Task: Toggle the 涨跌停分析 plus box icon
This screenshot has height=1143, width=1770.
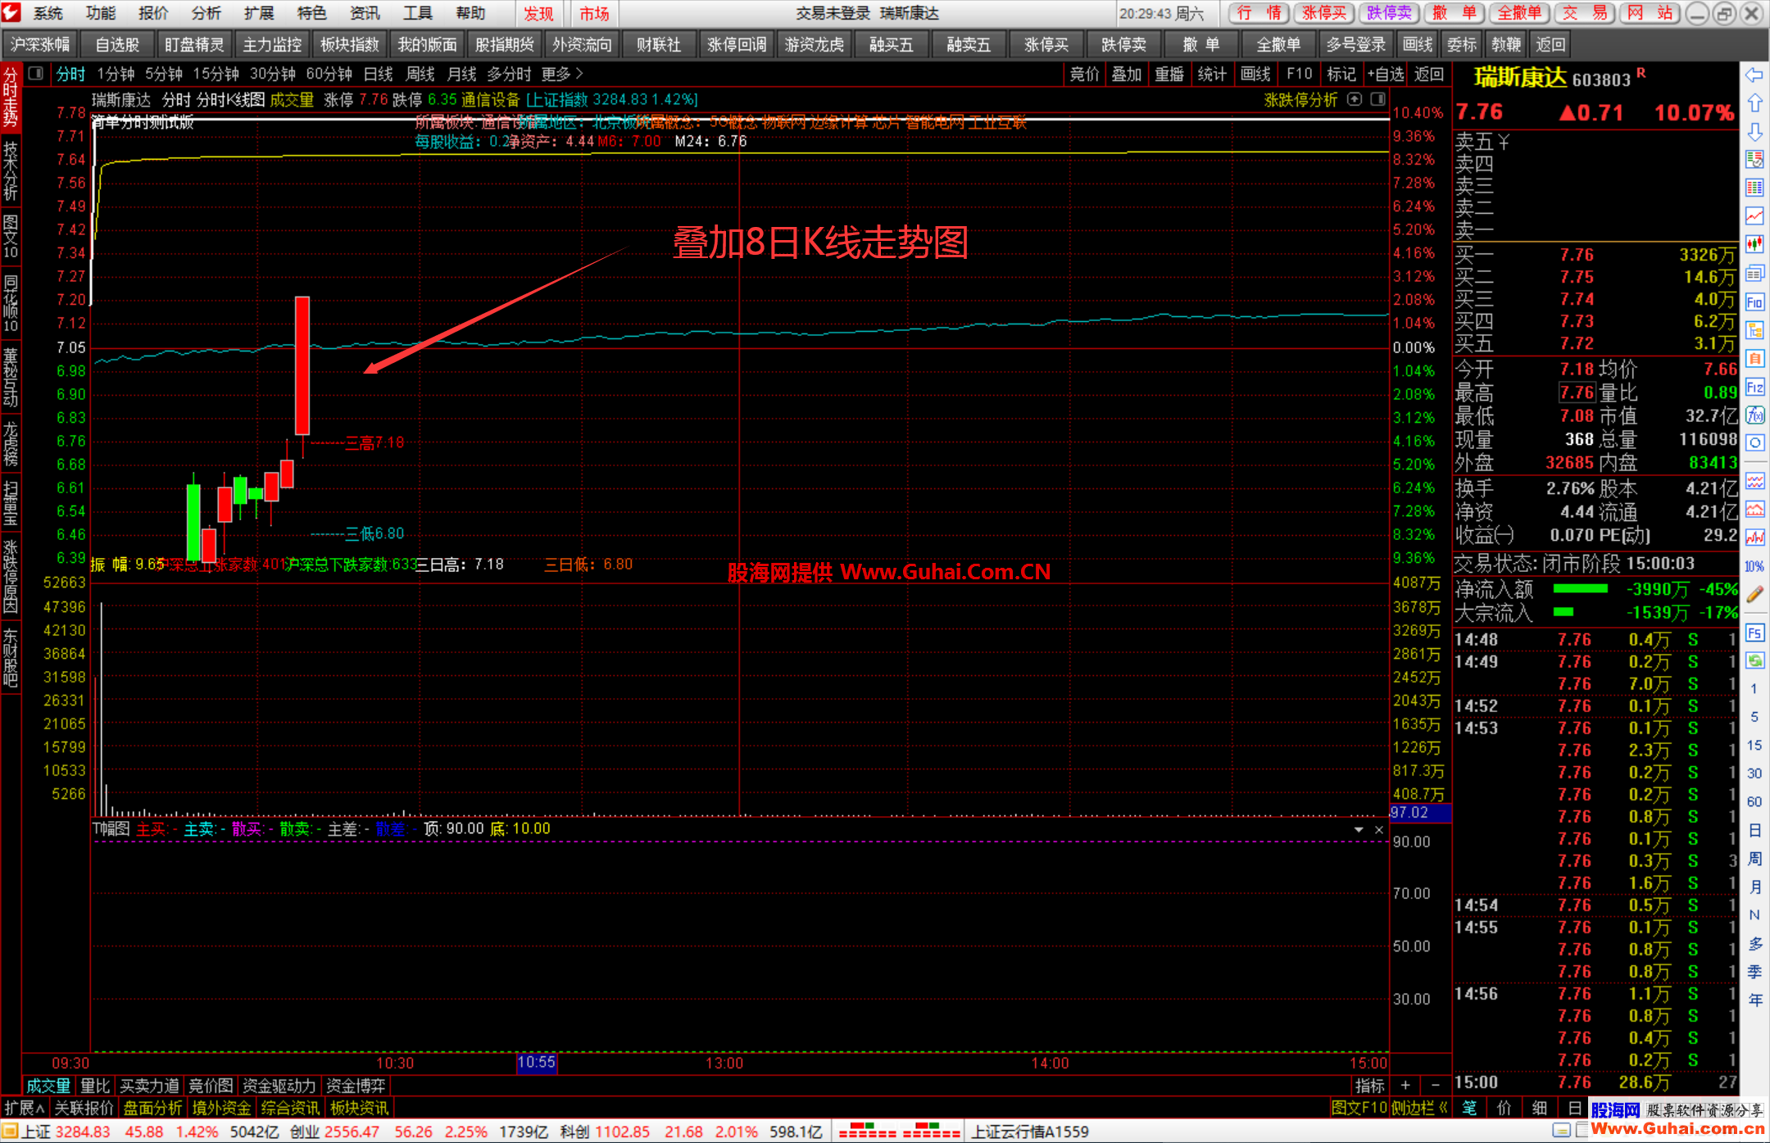Action: click(1355, 99)
